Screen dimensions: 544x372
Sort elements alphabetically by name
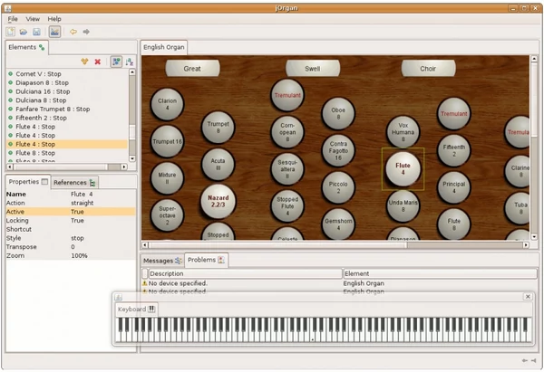tap(130, 62)
